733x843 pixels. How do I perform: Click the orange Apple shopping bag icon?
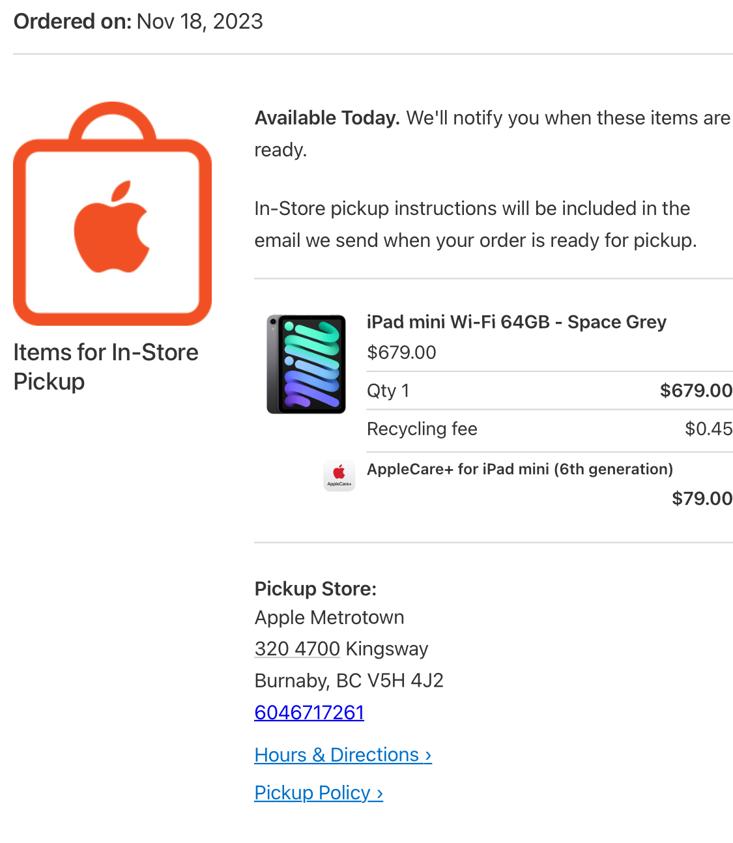[x=112, y=215]
